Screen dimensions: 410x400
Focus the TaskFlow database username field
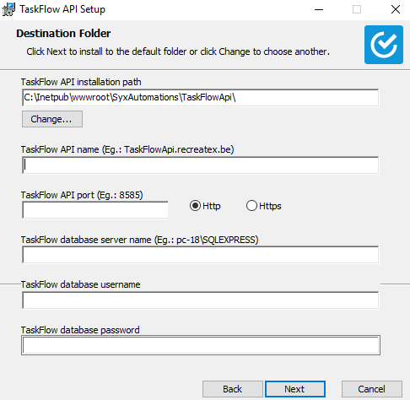coord(201,300)
